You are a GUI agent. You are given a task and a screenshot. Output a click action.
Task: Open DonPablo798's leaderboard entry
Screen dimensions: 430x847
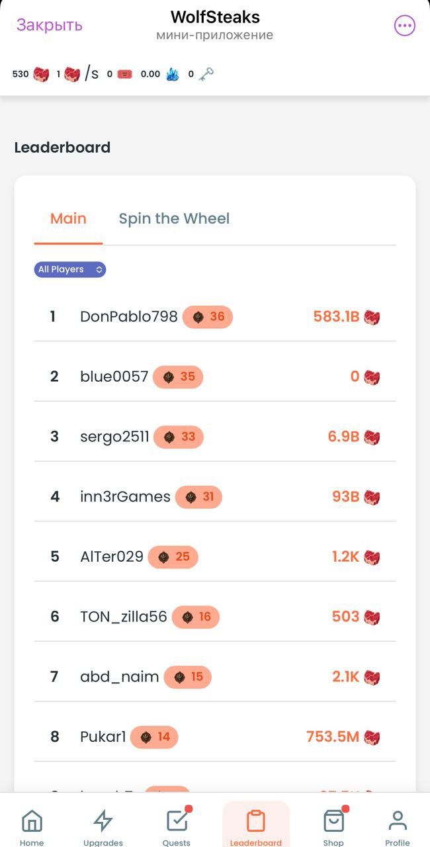pyautogui.click(x=128, y=317)
